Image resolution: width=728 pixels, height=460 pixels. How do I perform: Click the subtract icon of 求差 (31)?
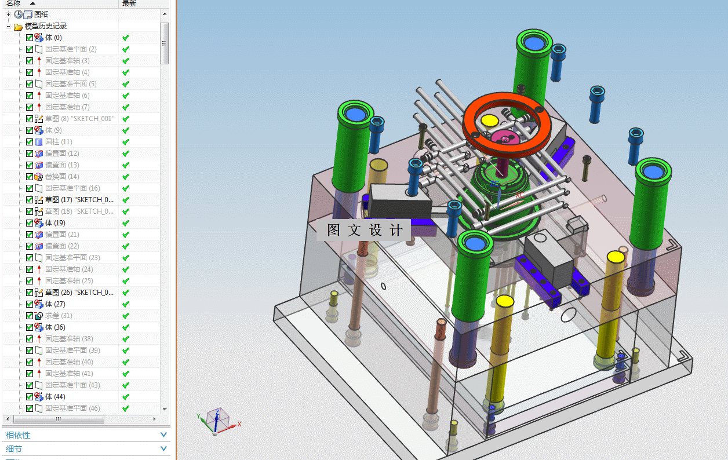[39, 316]
